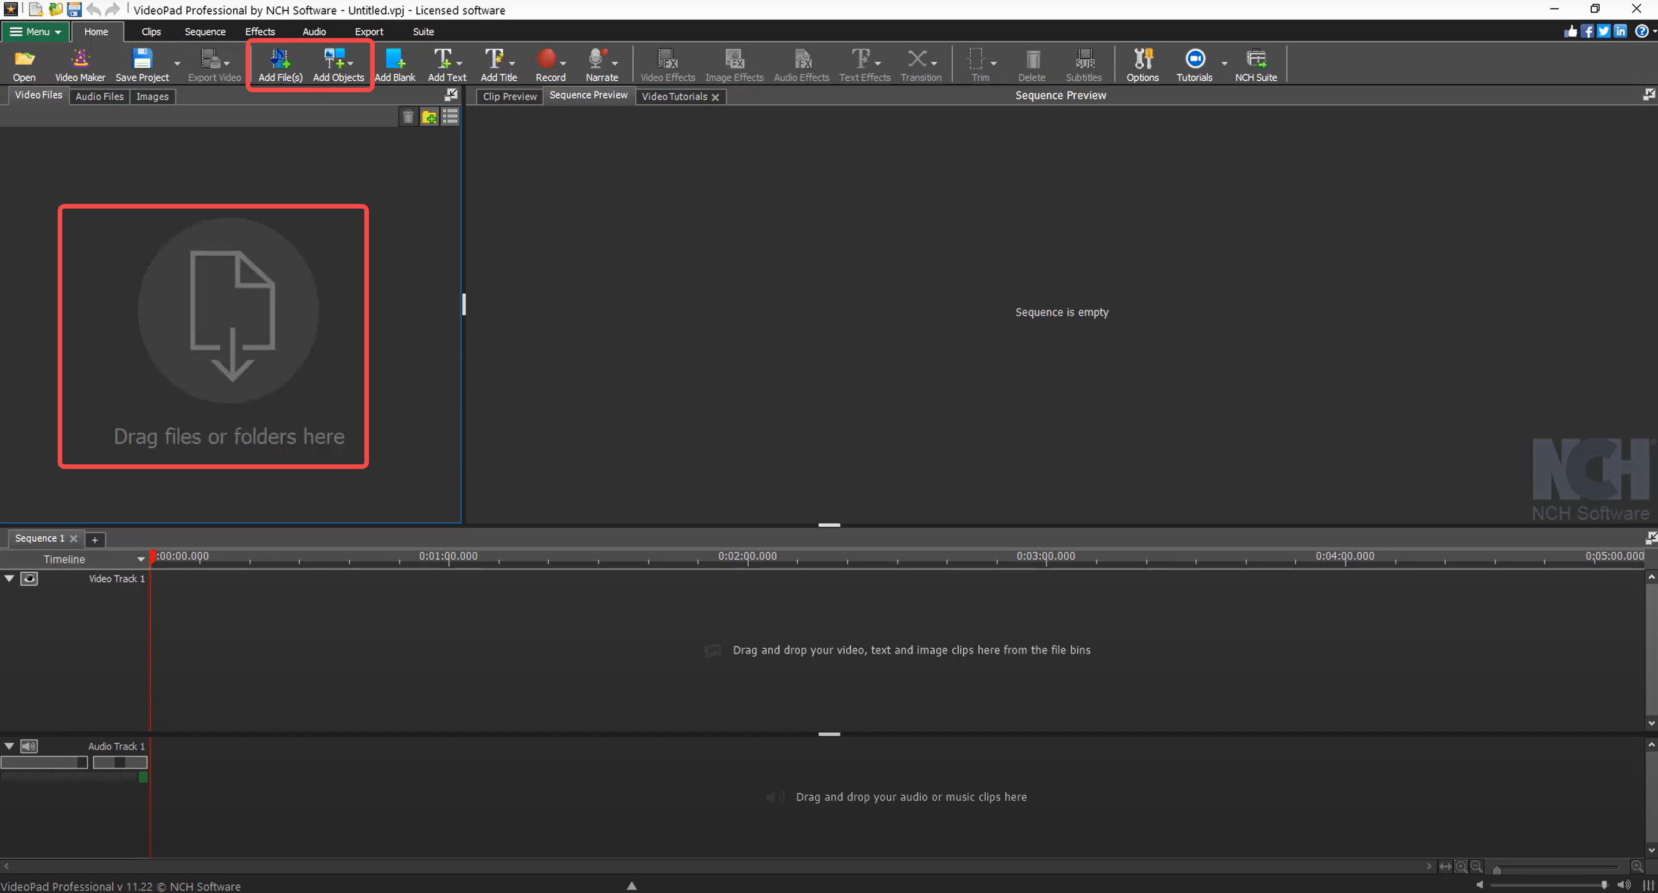Add a new sequence with the plus tab
This screenshot has height=893, width=1658.
(x=95, y=539)
